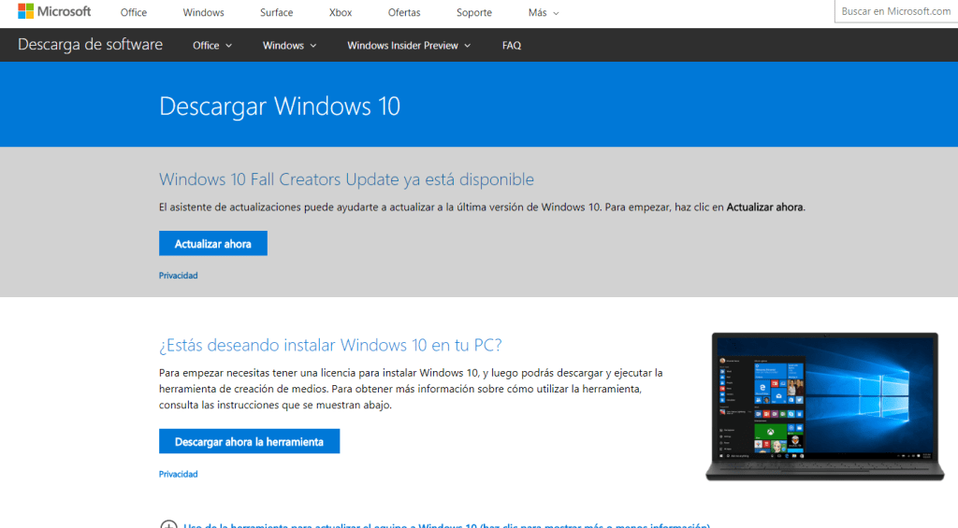Viewport: 958px width, 528px height.
Task: Expand the Windows Insider Preview dropdown
Action: click(x=409, y=45)
